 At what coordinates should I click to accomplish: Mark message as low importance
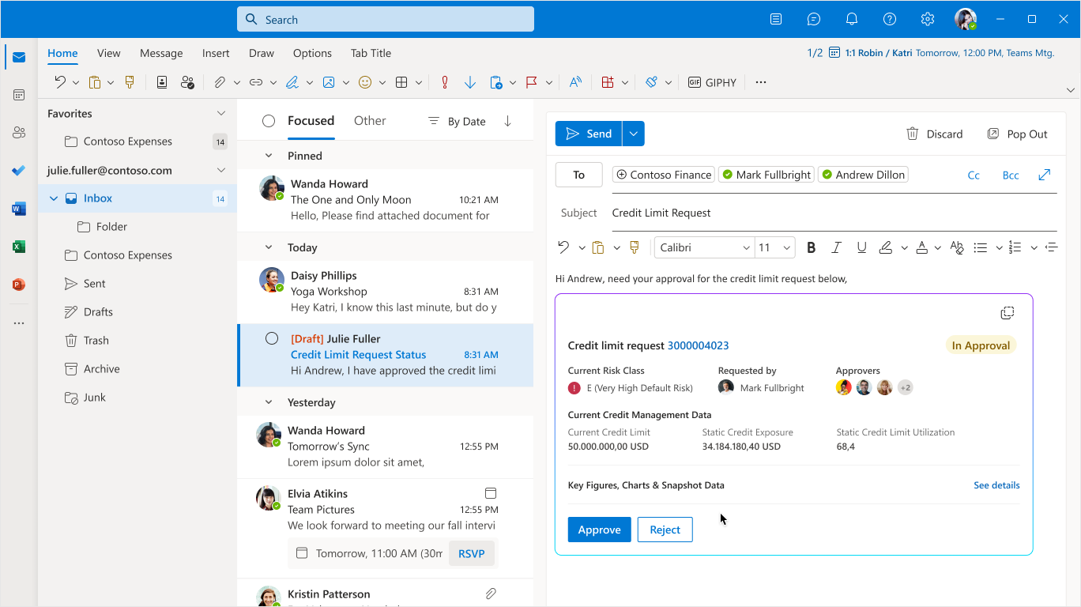tap(470, 82)
